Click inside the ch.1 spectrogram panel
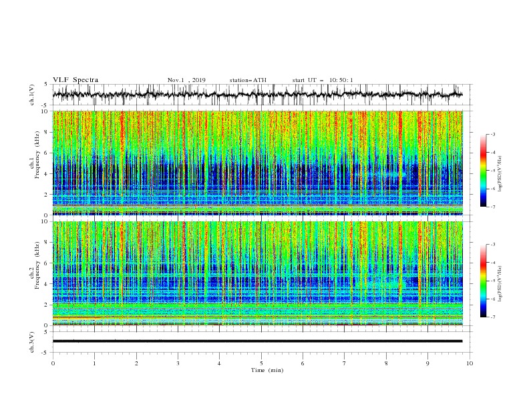Screen dimensions: 529x408 click(257, 163)
